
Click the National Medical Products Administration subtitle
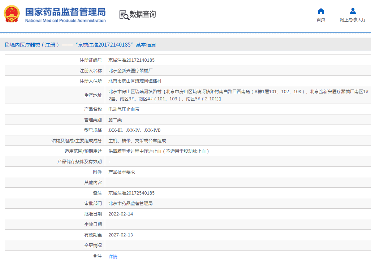coord(65,21)
